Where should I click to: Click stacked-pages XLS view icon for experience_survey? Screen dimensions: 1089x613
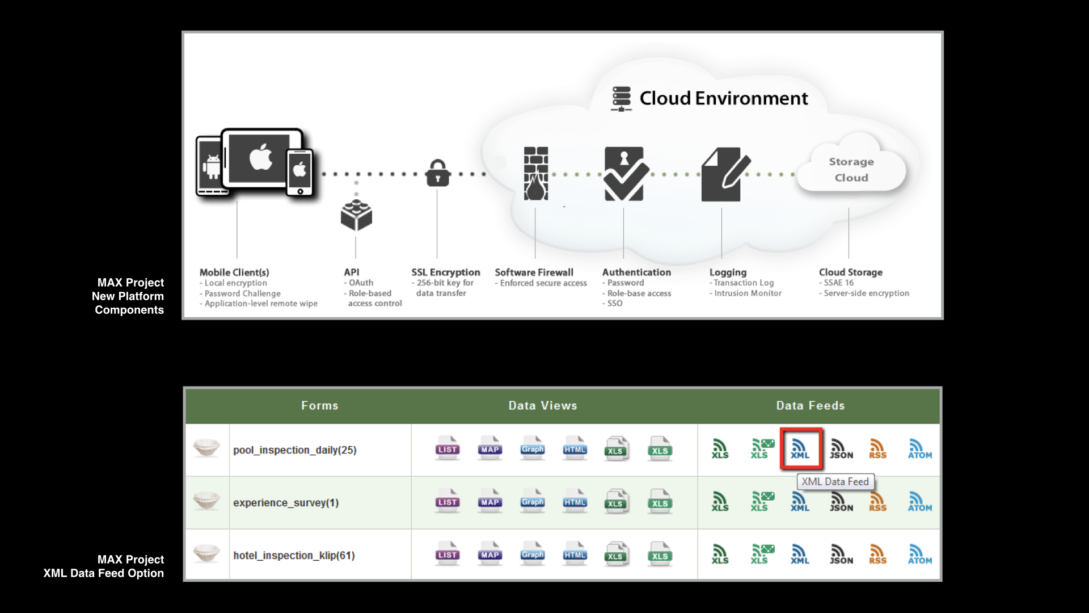[x=617, y=501]
